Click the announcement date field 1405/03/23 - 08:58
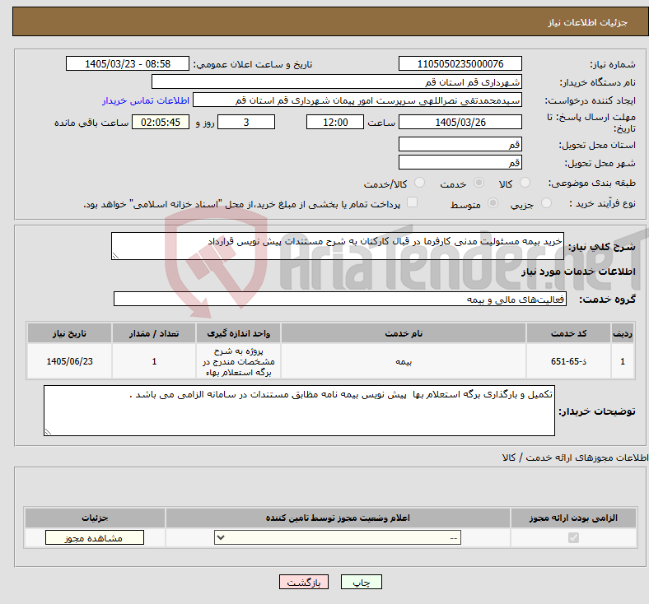 click(x=128, y=63)
